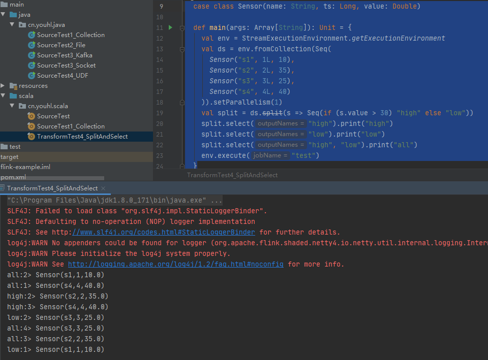Select the pom.xml file
The width and height of the screenshot is (488, 360).
(x=13, y=177)
